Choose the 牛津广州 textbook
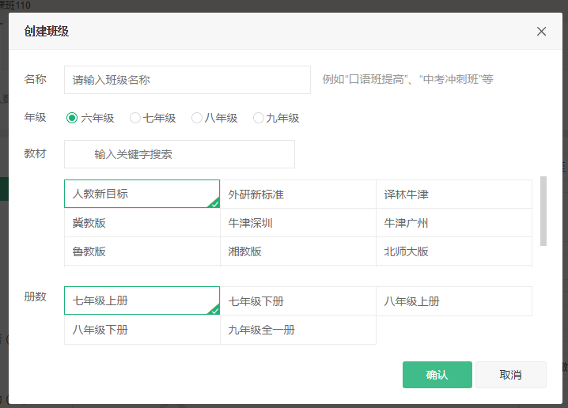Screen dimensions: 568x408 [454, 223]
